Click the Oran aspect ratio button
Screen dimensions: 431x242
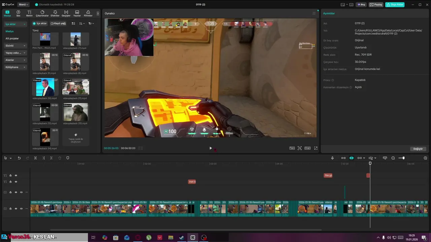(x=307, y=148)
